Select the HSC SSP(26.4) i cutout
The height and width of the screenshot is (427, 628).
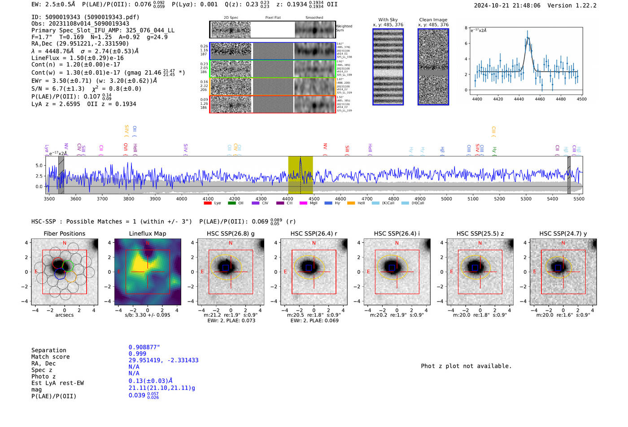point(397,272)
